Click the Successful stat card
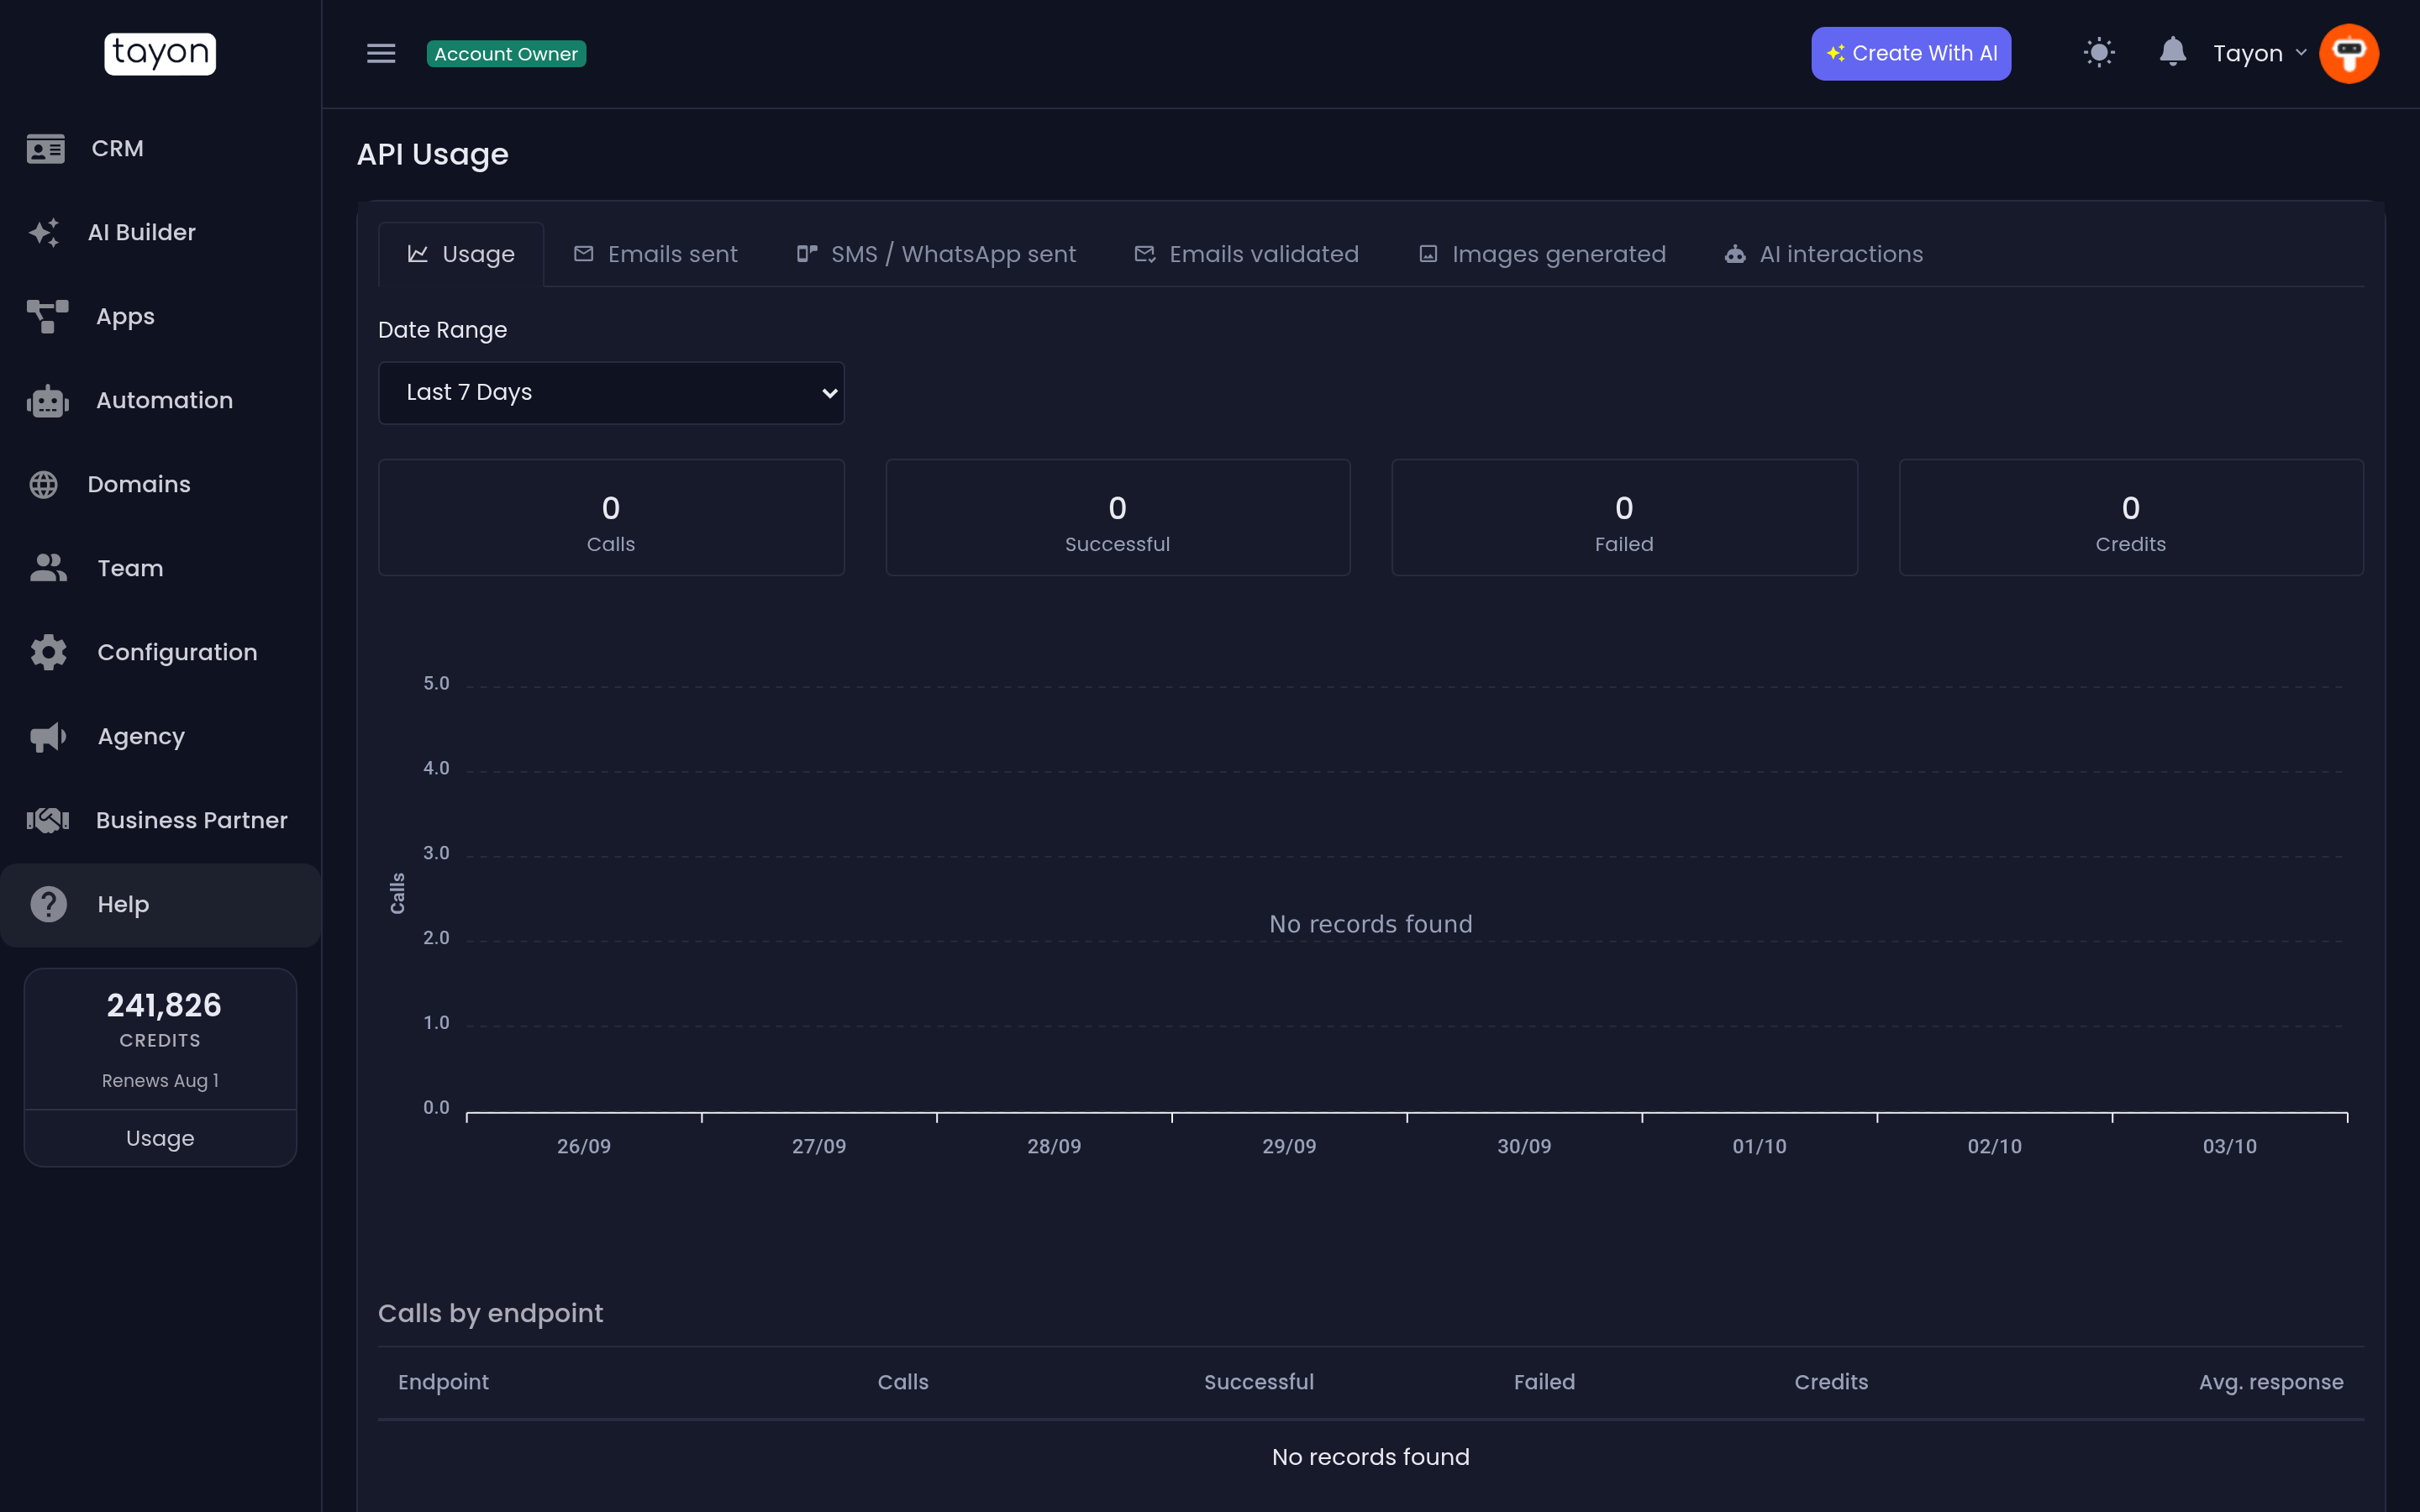The image size is (2420, 1512). point(1118,518)
